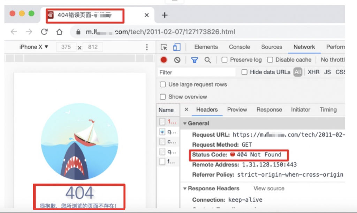The height and width of the screenshot is (213, 357).
Task: Toggle the device toolbar icon
Action: 177,47
